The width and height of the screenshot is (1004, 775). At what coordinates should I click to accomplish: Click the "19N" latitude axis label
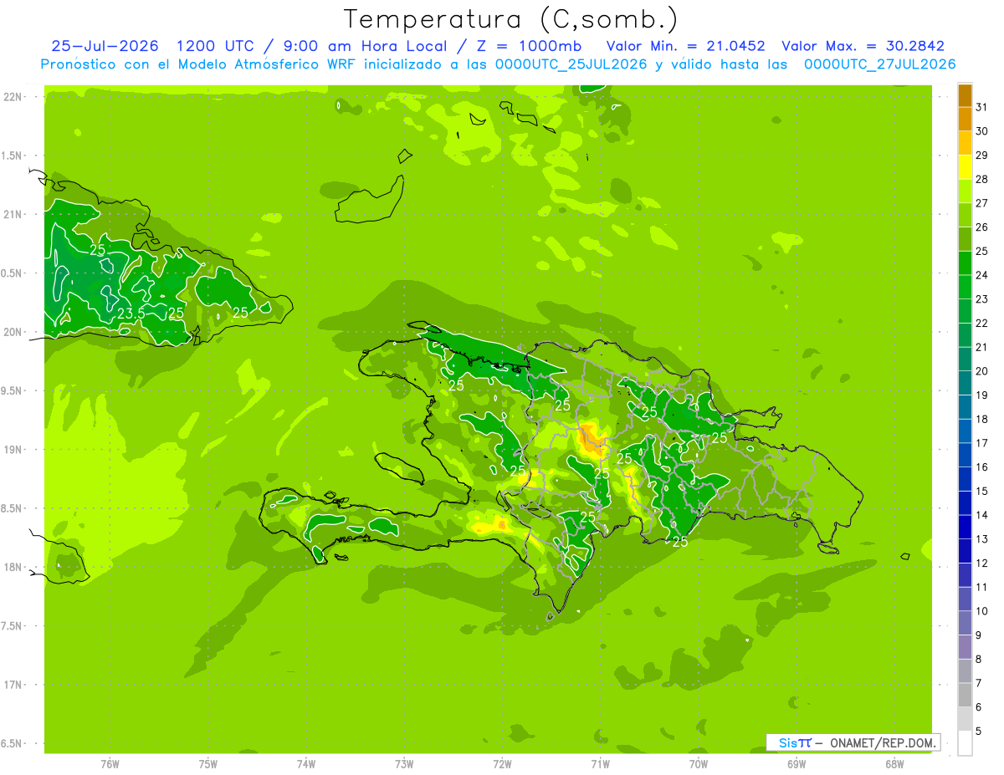tap(14, 450)
